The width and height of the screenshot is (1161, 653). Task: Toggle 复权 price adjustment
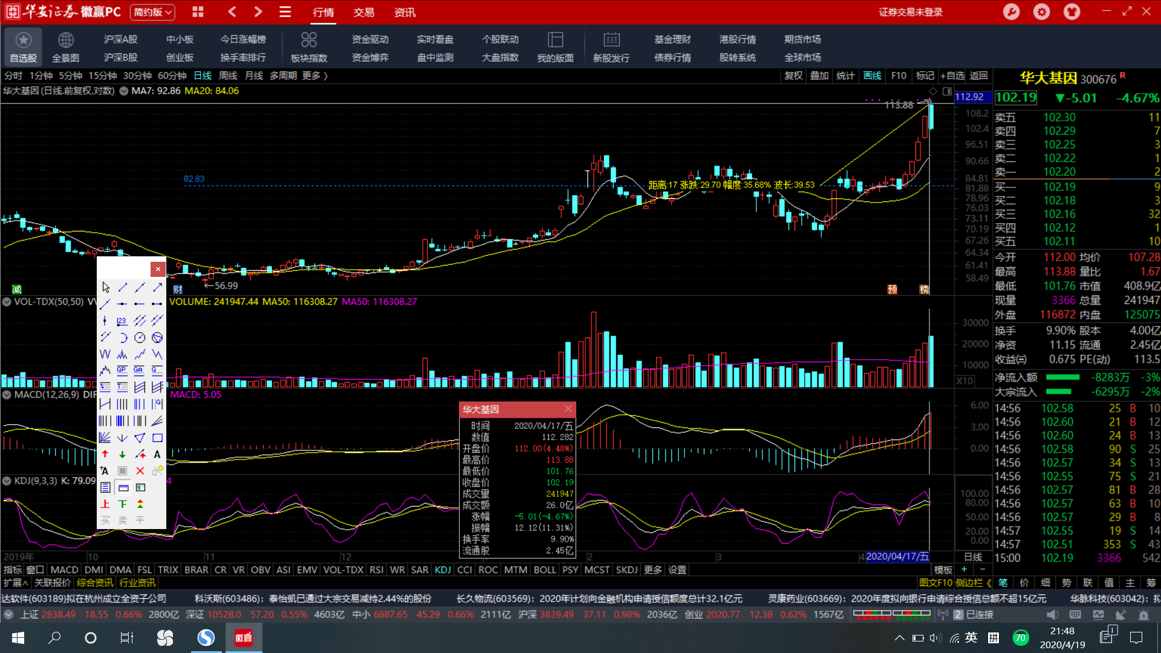click(793, 76)
